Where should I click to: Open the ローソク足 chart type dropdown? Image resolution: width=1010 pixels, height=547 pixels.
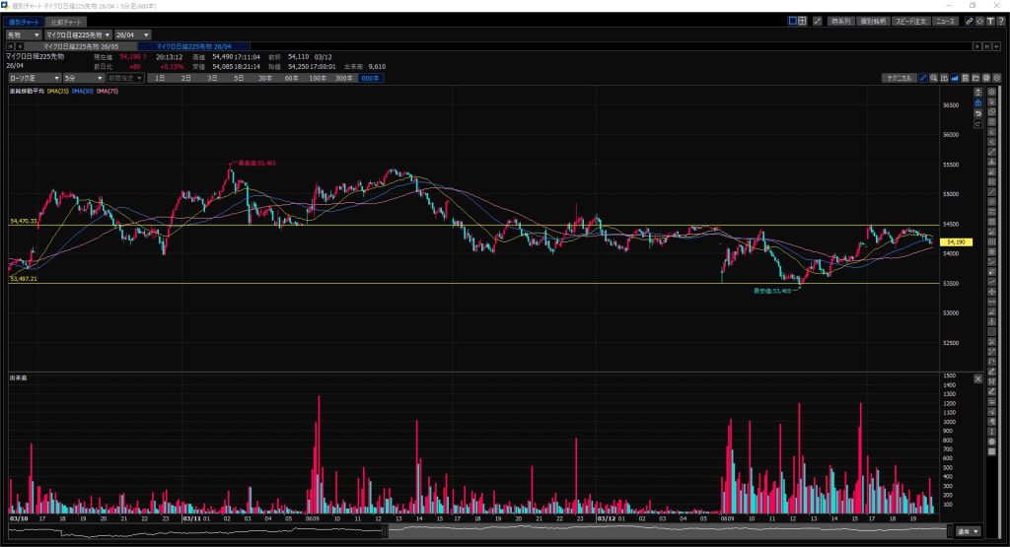pos(31,78)
